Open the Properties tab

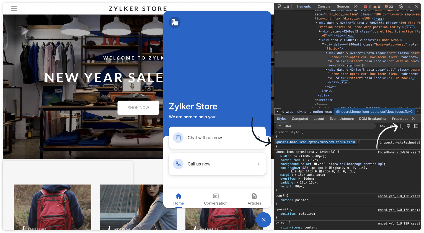click(x=400, y=119)
